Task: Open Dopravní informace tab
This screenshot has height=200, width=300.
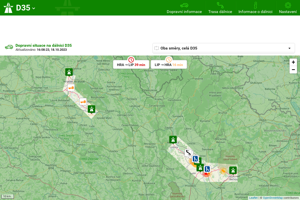Action: [184, 8]
